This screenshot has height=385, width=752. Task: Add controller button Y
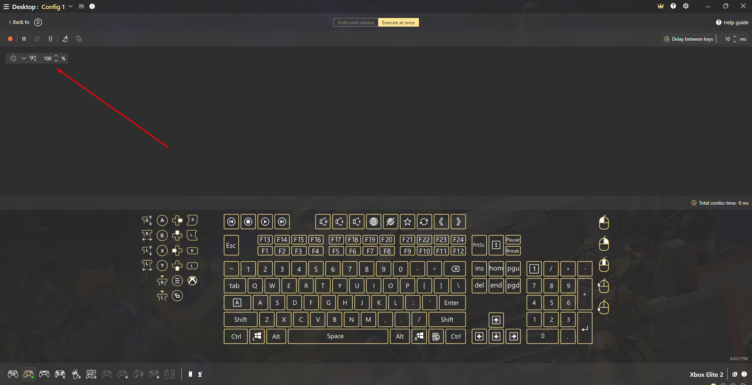pyautogui.click(x=162, y=266)
